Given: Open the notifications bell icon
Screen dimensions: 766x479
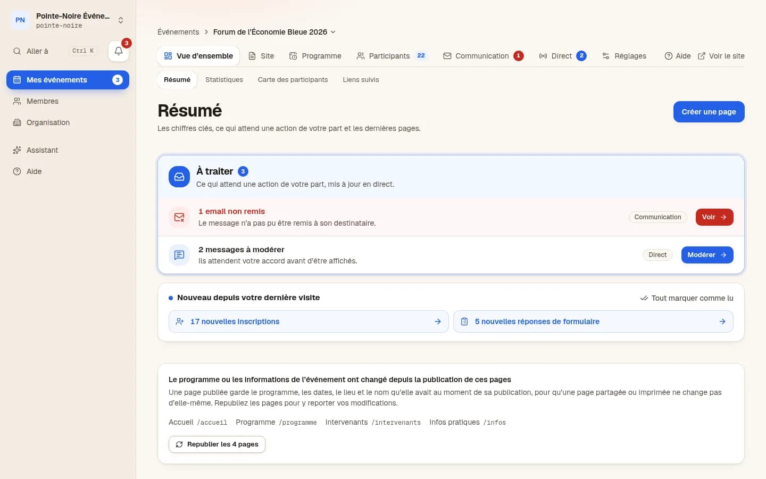Looking at the screenshot, I should pyautogui.click(x=119, y=51).
